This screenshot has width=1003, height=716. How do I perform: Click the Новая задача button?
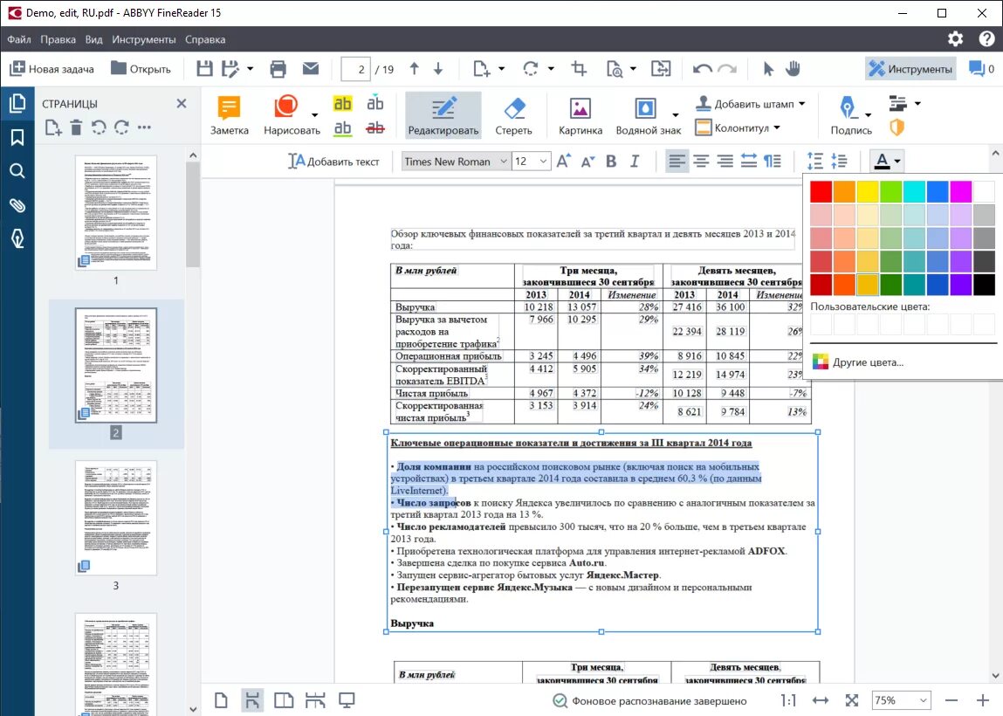[52, 68]
